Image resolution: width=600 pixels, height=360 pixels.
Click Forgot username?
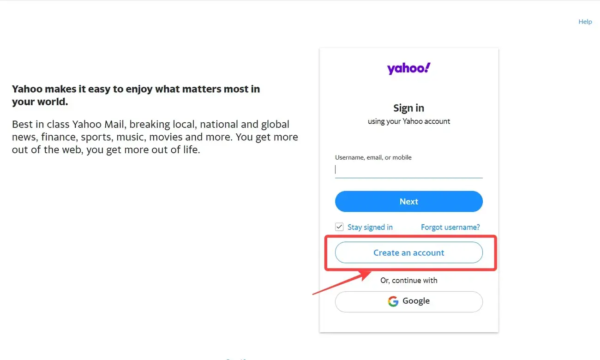click(x=450, y=227)
